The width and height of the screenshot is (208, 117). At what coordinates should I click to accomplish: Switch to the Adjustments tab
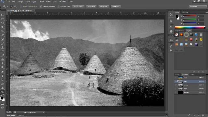point(180,31)
